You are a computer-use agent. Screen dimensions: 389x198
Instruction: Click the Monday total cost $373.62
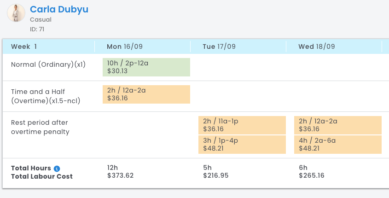pyautogui.click(x=120, y=175)
